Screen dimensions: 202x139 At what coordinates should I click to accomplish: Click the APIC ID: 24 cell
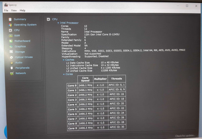pyautogui.click(x=117, y=113)
